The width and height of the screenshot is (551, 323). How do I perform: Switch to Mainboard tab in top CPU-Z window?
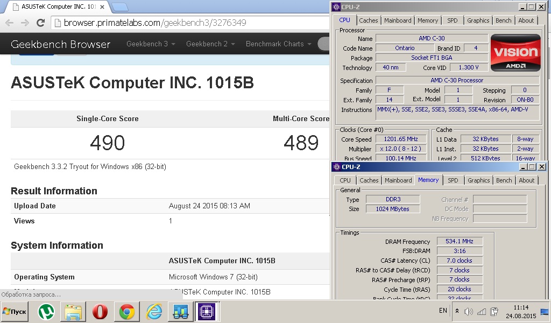[x=398, y=20]
